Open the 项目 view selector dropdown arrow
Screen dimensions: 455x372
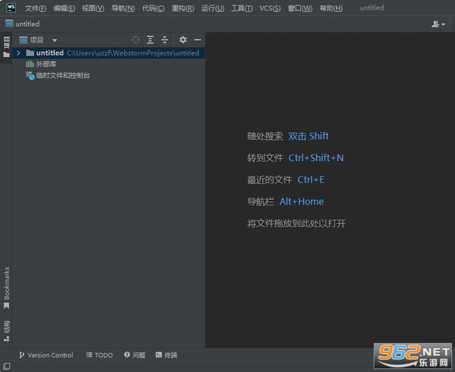click(x=55, y=41)
